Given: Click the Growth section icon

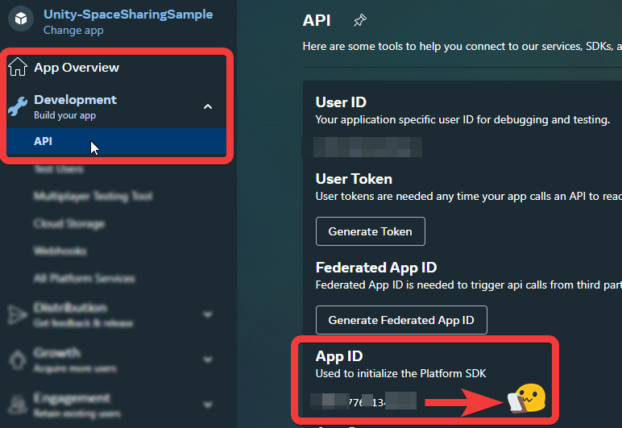Looking at the screenshot, I should [x=17, y=359].
